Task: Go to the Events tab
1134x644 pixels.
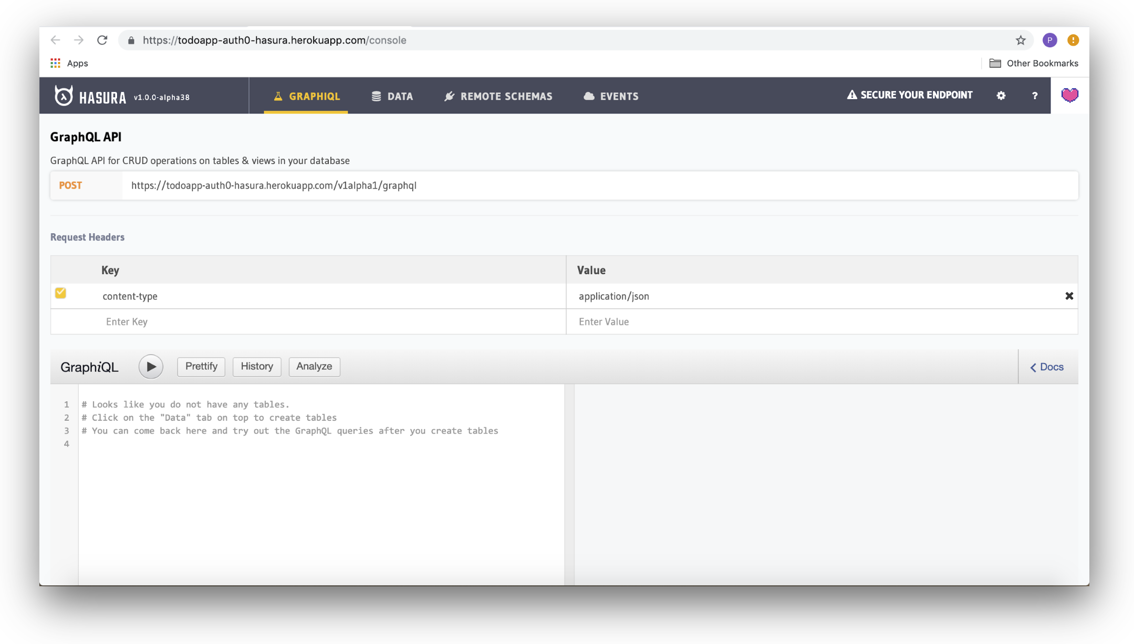Action: 611,96
